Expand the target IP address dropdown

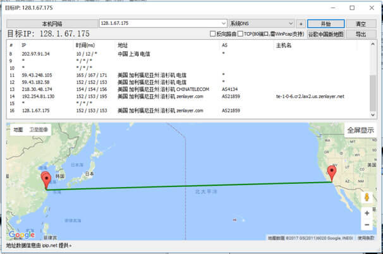[223, 23]
